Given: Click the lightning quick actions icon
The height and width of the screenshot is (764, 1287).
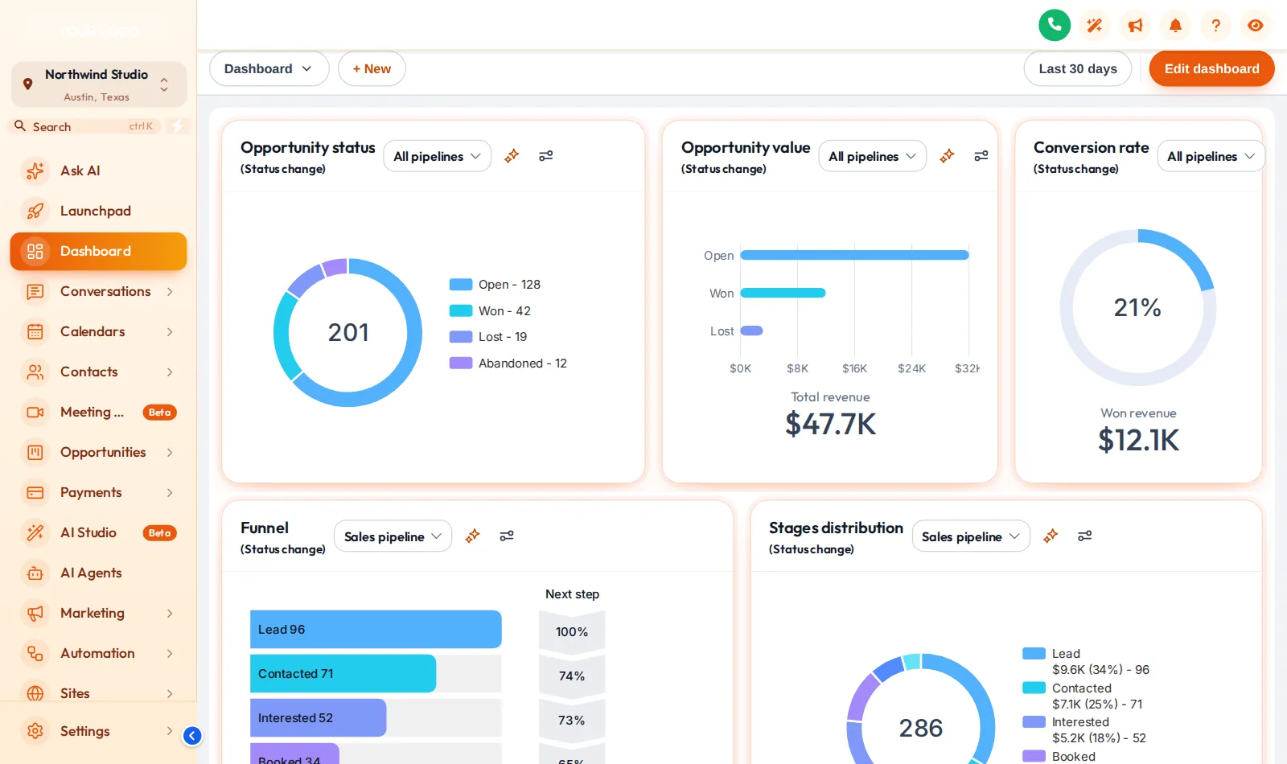Looking at the screenshot, I should click(x=178, y=126).
